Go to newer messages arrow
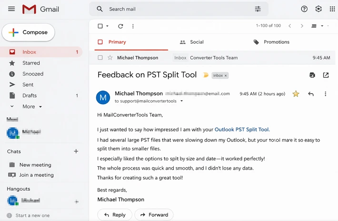The width and height of the screenshot is (338, 221). coord(290,26)
